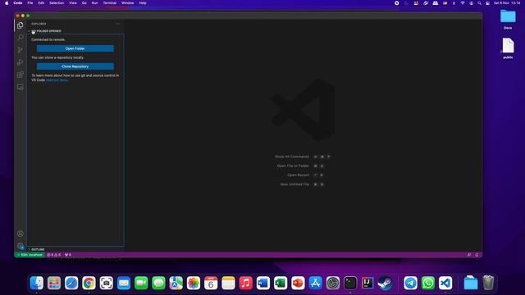Click the Open Folder button
The width and height of the screenshot is (525, 295).
click(x=75, y=48)
